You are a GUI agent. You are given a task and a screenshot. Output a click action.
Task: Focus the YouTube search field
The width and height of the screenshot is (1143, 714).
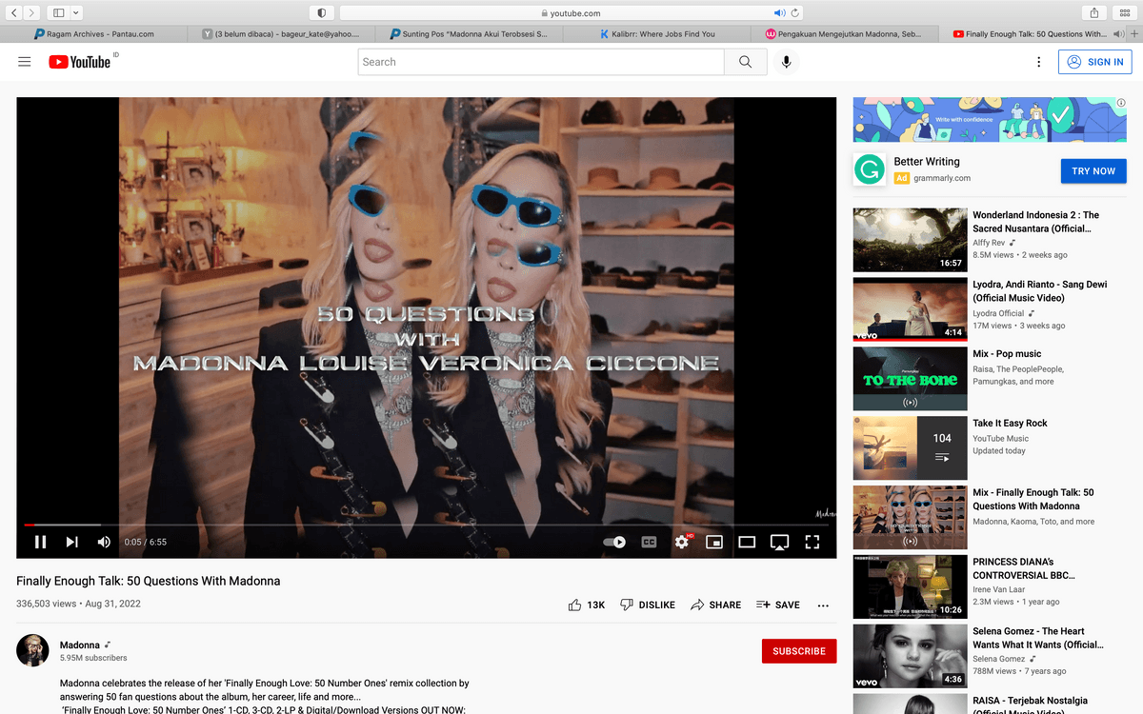point(541,62)
